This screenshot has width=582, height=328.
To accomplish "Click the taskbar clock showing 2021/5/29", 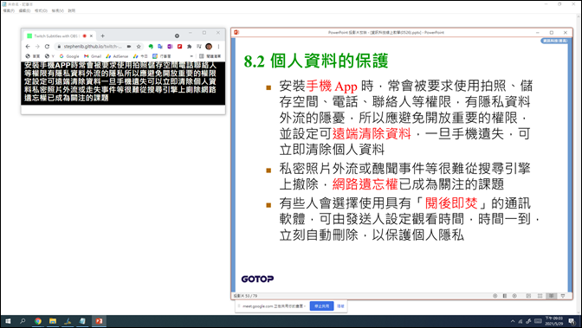I will [x=553, y=321].
